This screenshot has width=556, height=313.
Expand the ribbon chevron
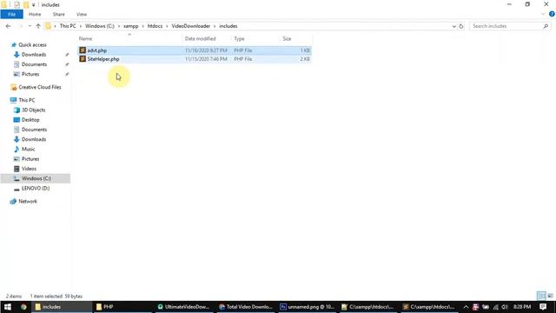(x=543, y=14)
